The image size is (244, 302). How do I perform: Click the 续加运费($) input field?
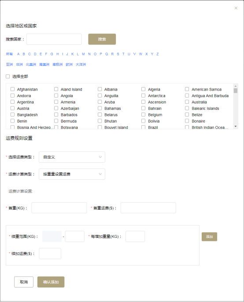coord(50,254)
